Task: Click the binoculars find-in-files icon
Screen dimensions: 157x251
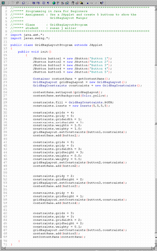Action: (x=81, y=3)
